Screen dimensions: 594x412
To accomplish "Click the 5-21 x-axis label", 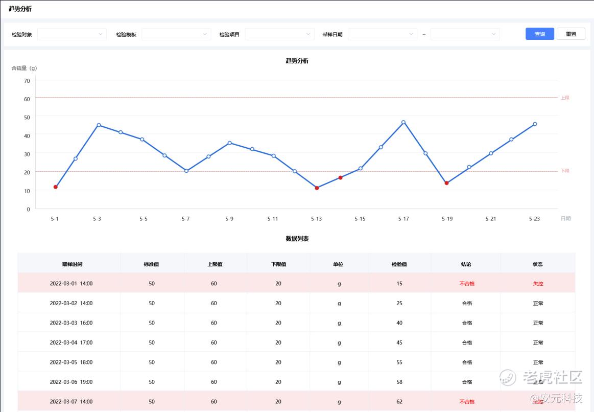I will click(x=491, y=219).
